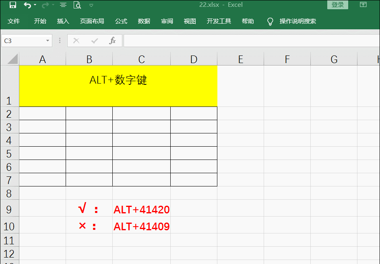
Task: Click the lightbulb Tell Me icon
Action: [270, 22]
